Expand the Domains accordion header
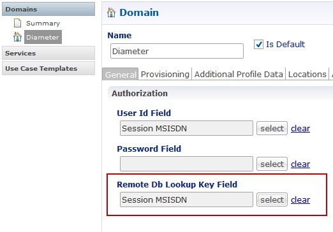Image resolution: width=333 pixels, height=232 pixels. coord(48,9)
